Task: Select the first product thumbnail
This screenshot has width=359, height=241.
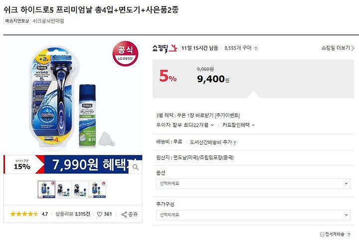Action: (46, 190)
